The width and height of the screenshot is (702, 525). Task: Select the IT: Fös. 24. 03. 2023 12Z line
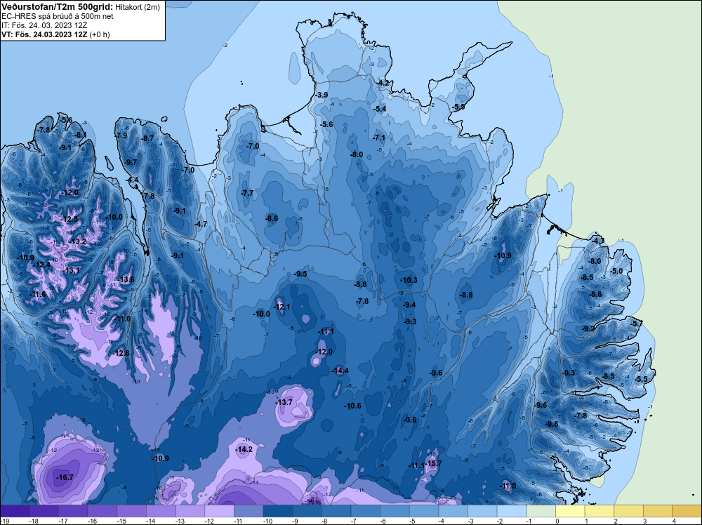[x=44, y=25]
